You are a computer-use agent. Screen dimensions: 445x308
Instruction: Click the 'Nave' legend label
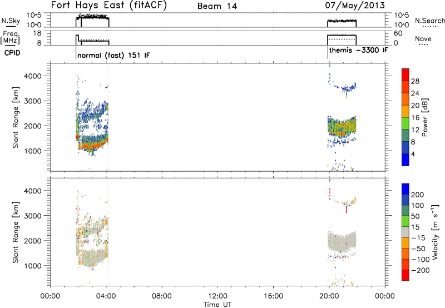coord(423,38)
